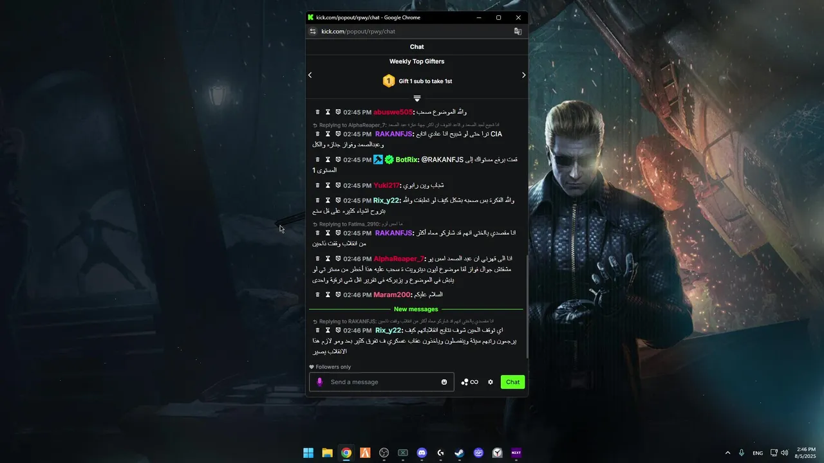The height and width of the screenshot is (463, 824).
Task: Click the Followers only label
Action: [333, 367]
